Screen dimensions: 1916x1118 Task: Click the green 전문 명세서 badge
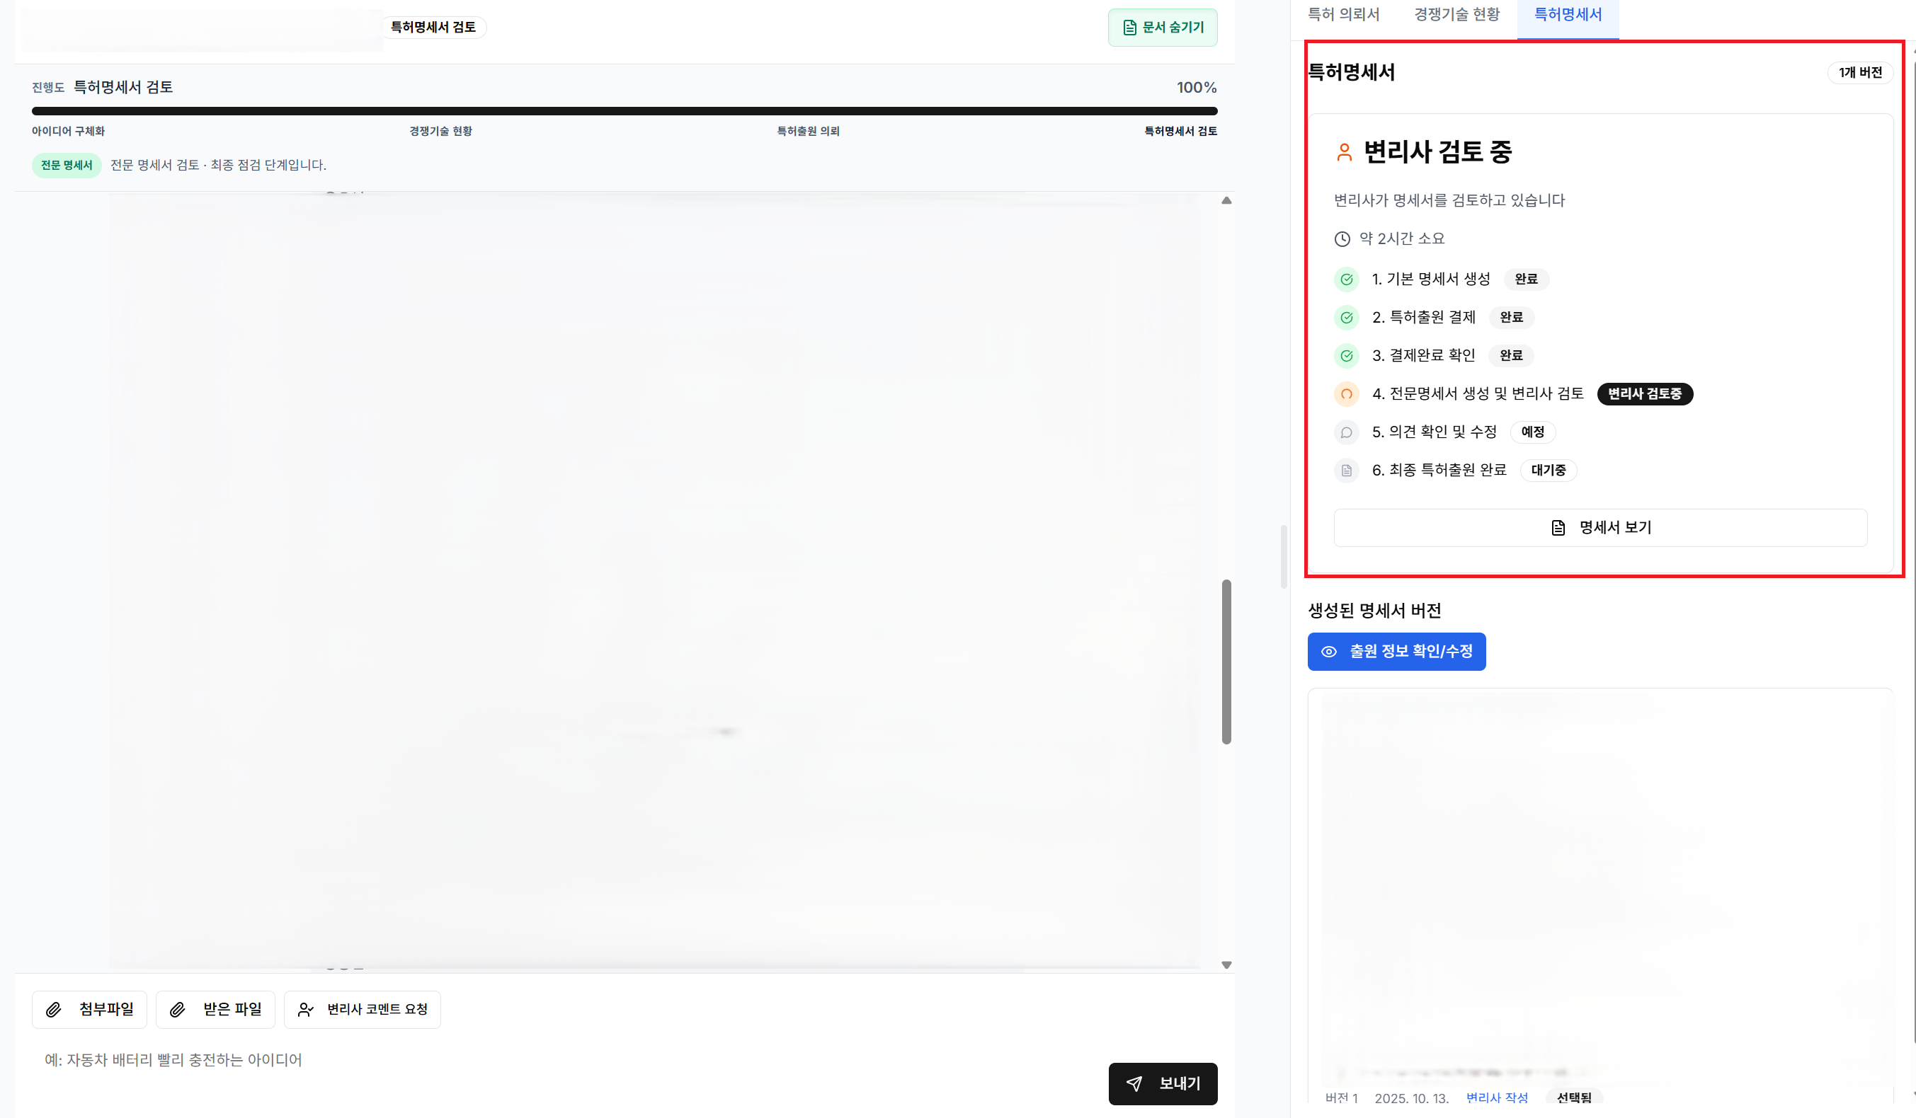pyautogui.click(x=66, y=165)
